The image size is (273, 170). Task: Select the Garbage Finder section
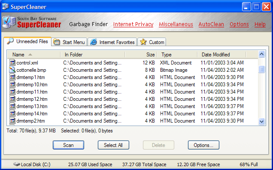tap(88, 24)
